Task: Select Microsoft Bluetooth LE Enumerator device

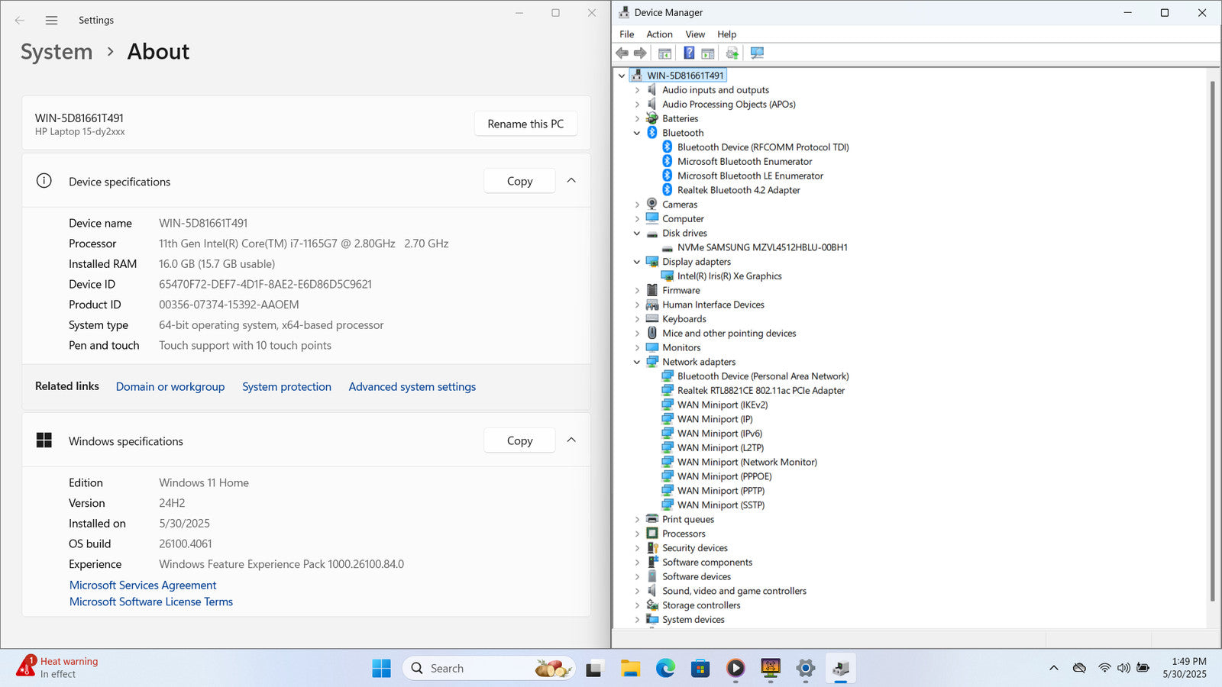Action: 750,176
